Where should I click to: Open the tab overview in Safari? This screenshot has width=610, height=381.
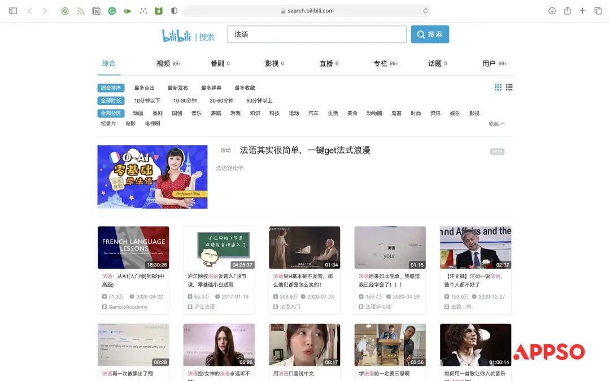coord(598,10)
